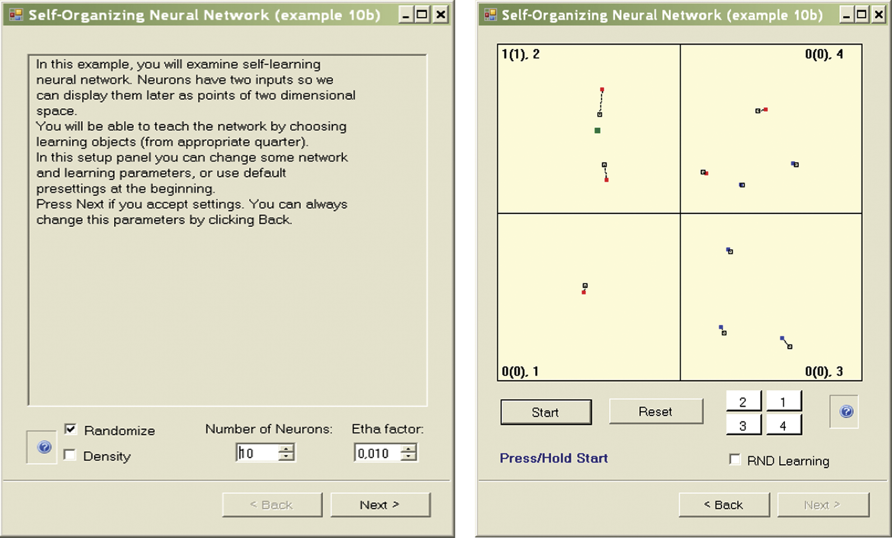Click the 'Press/Hold Start' status text
Image resolution: width=892 pixels, height=538 pixels.
click(554, 458)
